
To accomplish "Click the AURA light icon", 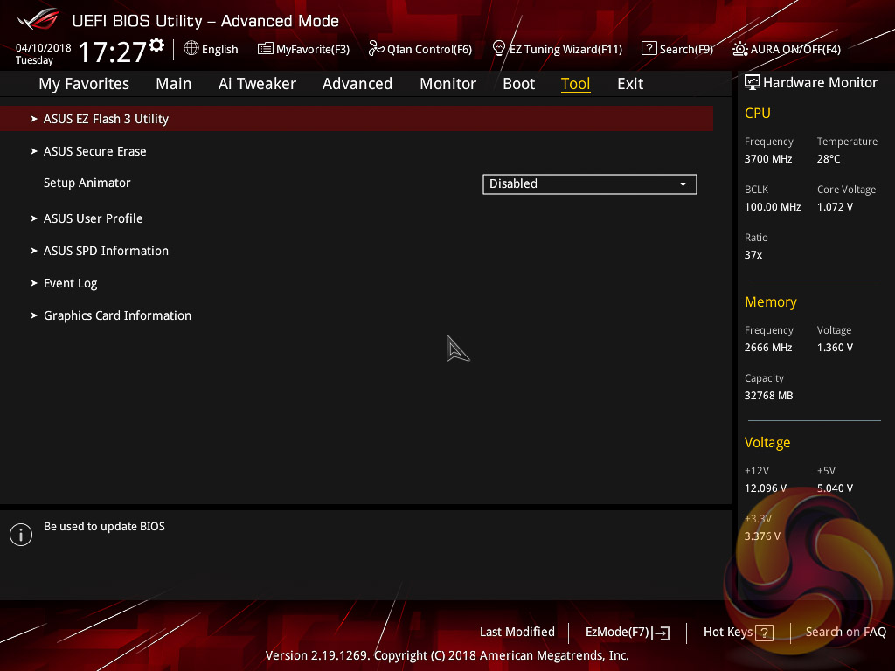I will coord(739,49).
